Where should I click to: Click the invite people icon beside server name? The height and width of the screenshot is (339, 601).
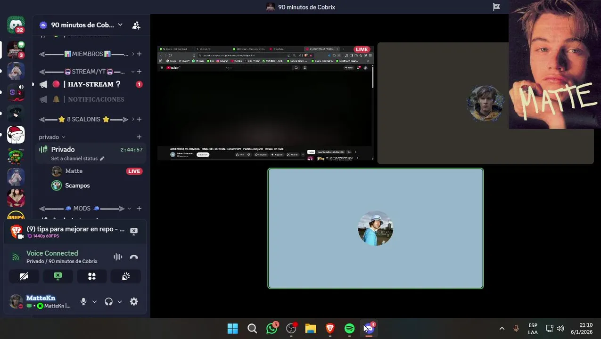click(136, 25)
